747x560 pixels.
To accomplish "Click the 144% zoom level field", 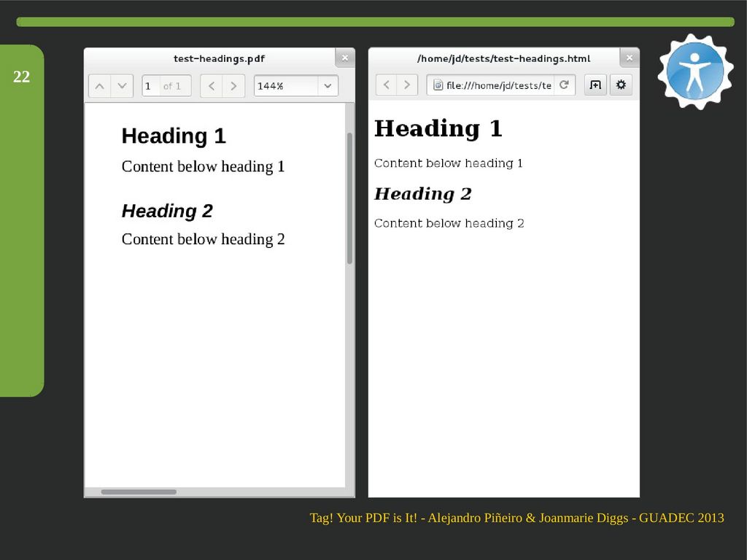I will 285,86.
